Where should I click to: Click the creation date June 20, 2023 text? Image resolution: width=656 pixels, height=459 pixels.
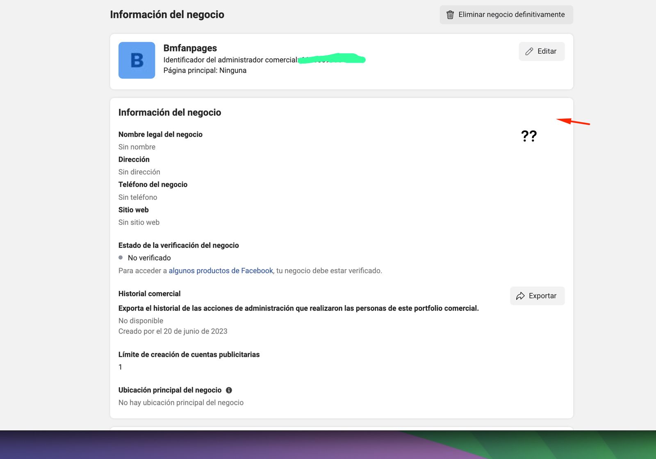click(x=173, y=331)
